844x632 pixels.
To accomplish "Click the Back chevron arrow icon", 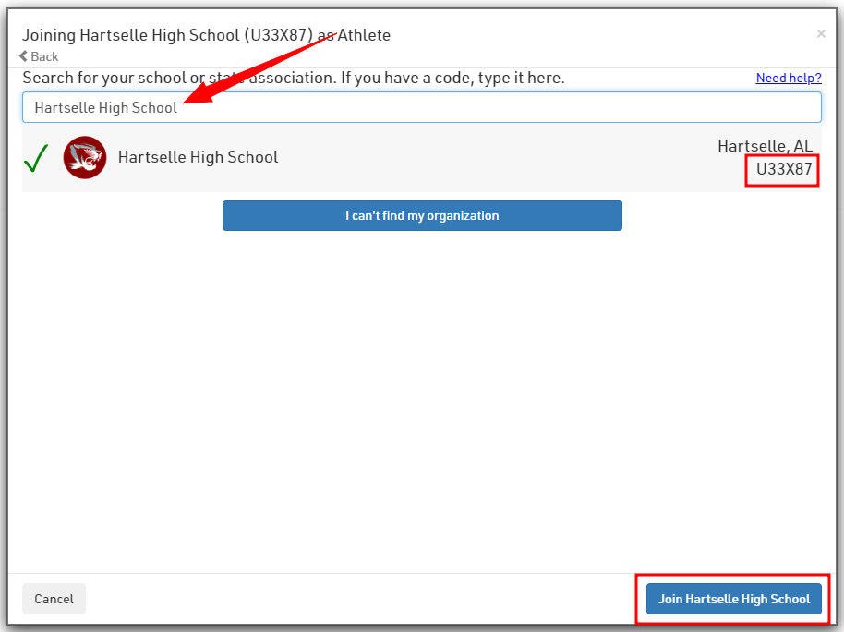I will 24,56.
